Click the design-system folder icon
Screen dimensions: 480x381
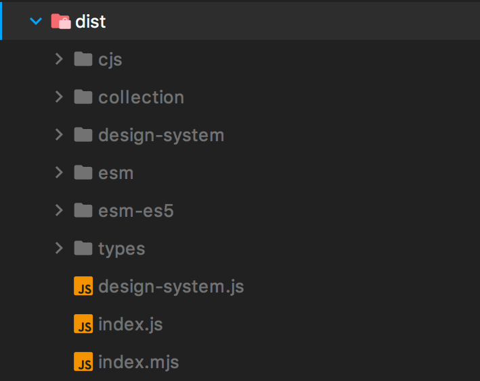click(83, 134)
